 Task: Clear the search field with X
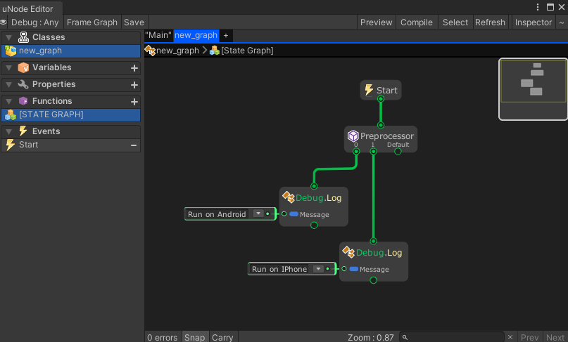pos(510,337)
